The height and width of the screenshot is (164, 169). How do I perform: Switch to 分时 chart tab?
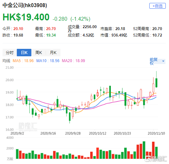pos(10,52)
